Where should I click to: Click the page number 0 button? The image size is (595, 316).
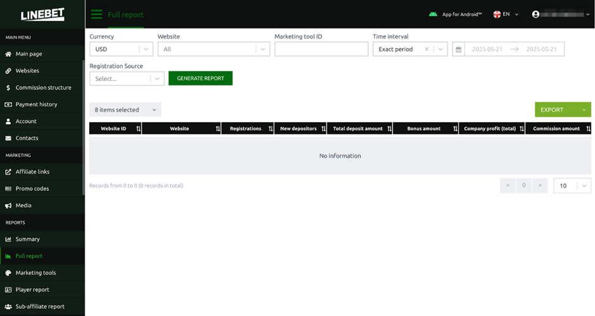[524, 186]
